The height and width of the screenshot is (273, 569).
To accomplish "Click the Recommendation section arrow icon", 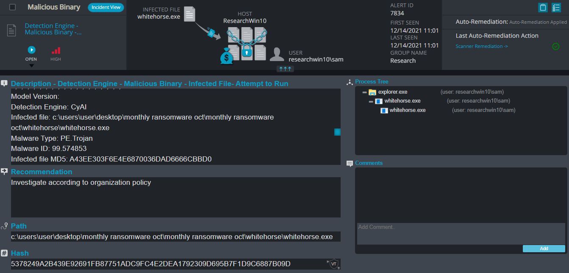I will (x=4, y=171).
